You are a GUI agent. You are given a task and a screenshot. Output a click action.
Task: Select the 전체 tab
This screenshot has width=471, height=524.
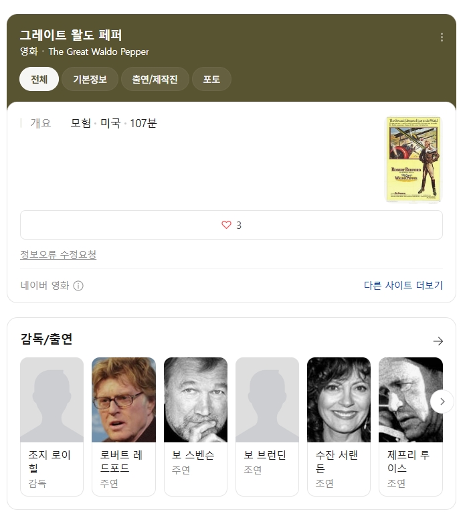pos(39,79)
